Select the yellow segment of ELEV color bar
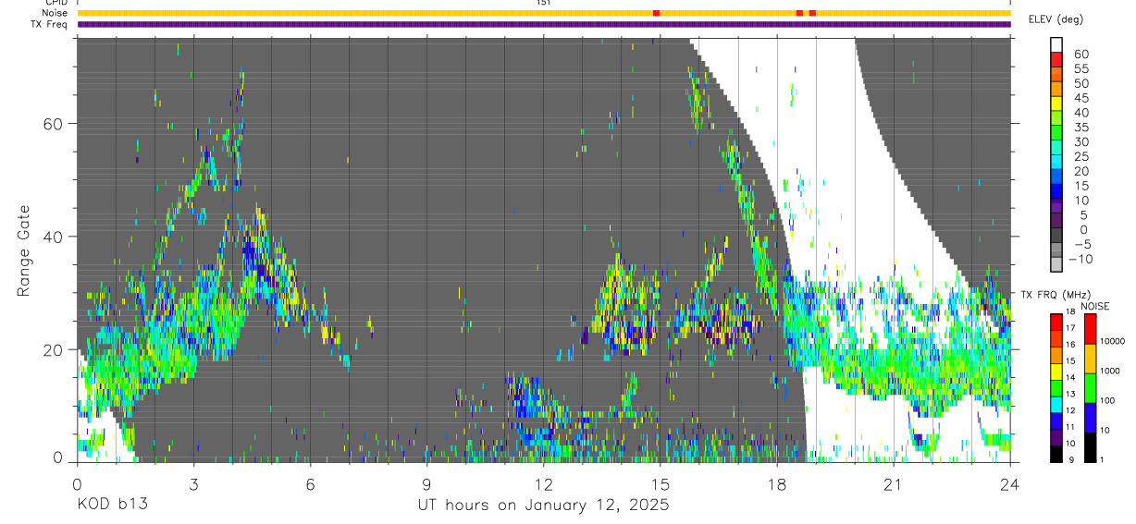The height and width of the screenshot is (524, 1136). click(1056, 104)
